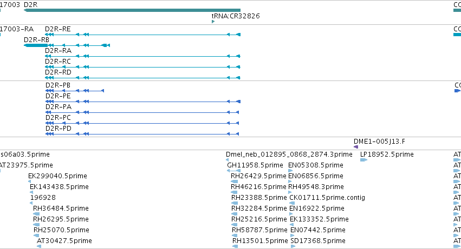
Task: Click the RH26295.5prime EST label
Action: pyautogui.click(x=61, y=219)
